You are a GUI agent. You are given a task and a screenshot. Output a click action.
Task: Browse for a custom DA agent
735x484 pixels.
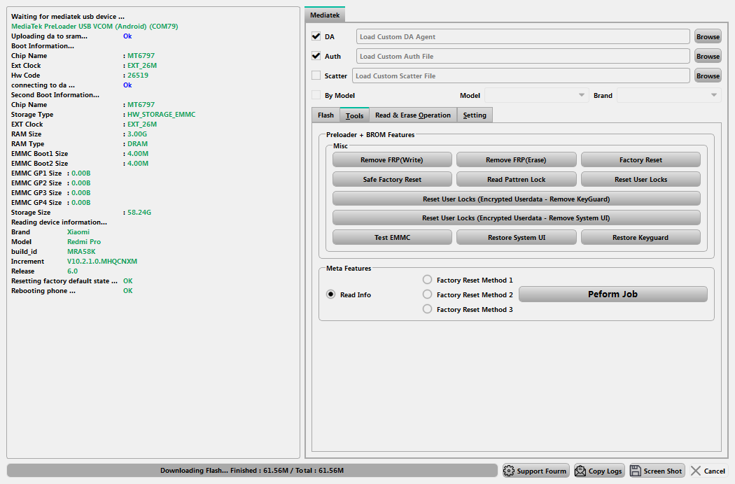pyautogui.click(x=708, y=36)
